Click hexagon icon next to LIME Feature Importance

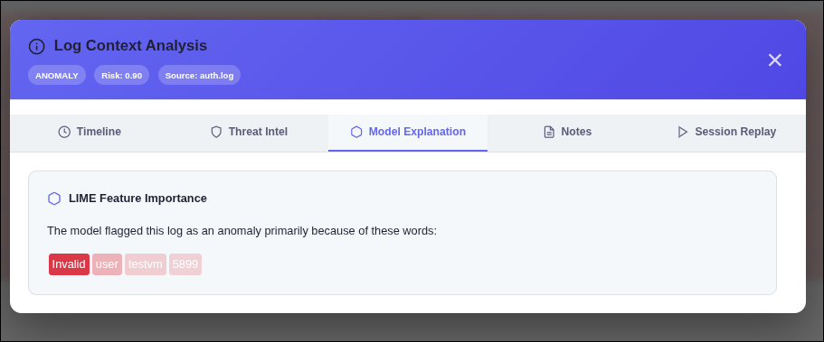click(x=54, y=199)
